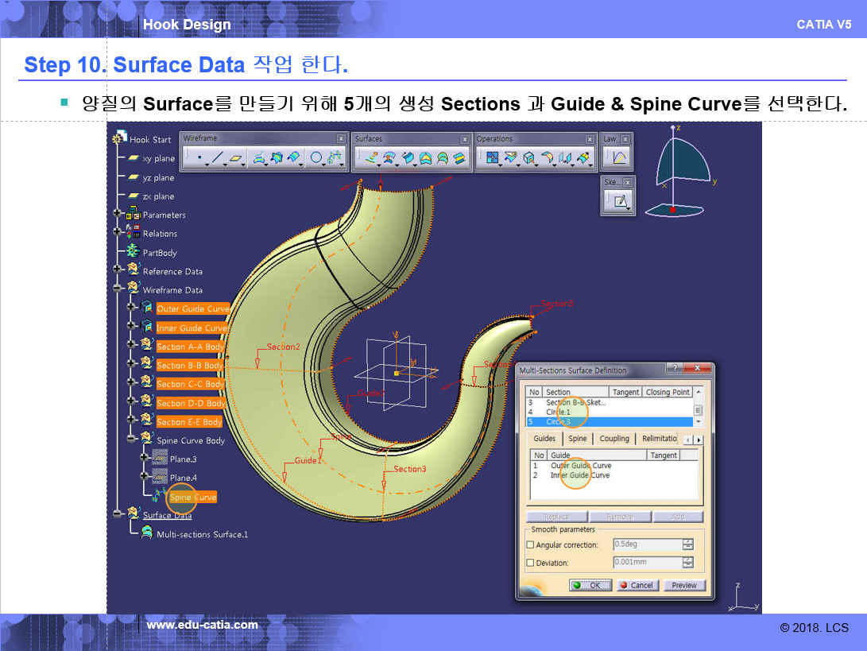Image resolution: width=867 pixels, height=651 pixels.
Task: Open the Law curve tool
Action: pyautogui.click(x=618, y=158)
